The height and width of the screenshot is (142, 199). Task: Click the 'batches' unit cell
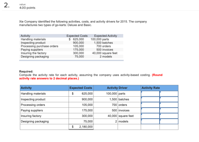click(129, 100)
